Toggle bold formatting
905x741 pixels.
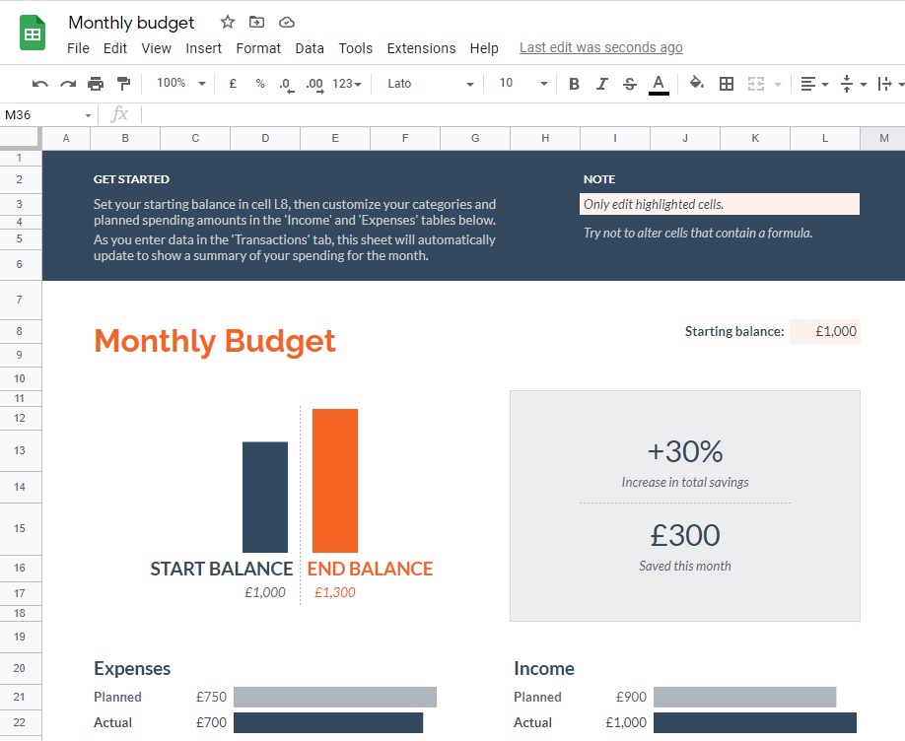click(574, 84)
